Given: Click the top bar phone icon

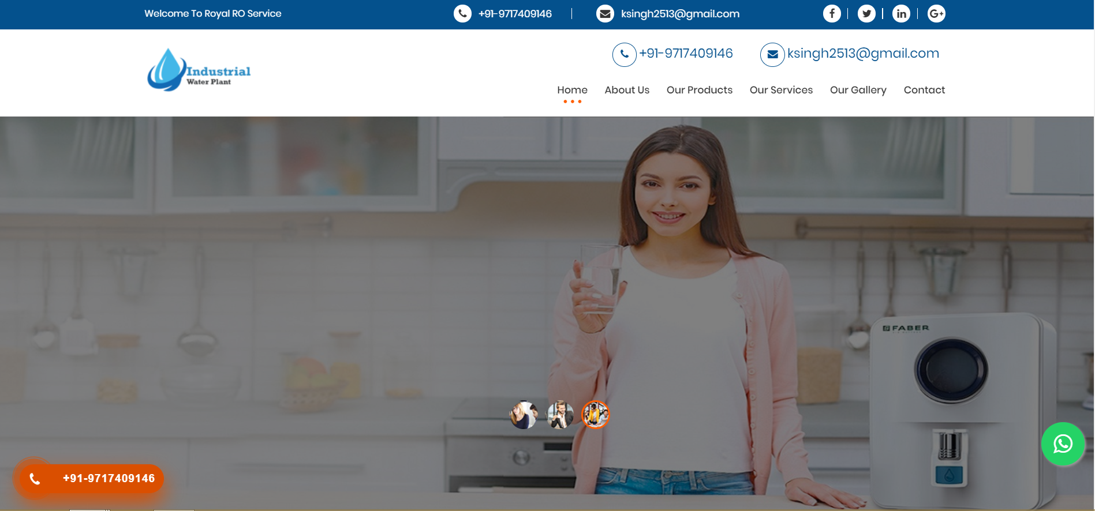Looking at the screenshot, I should [462, 13].
